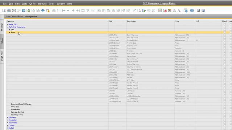Tick Mandatory checkbox for City of Service row
Image resolution: width=232 pixels, height=130 pixels.
(x=225, y=62)
